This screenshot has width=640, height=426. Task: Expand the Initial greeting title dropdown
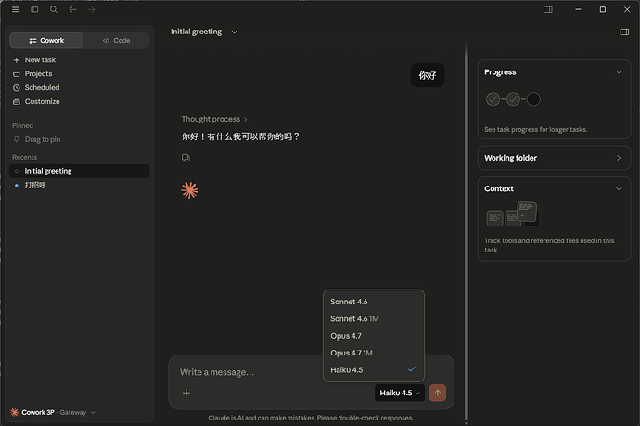coord(234,32)
